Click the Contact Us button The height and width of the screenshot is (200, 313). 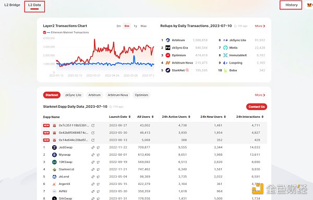point(257,107)
